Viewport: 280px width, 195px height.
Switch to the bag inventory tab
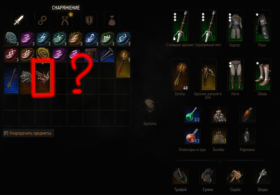pyautogui.click(x=112, y=20)
